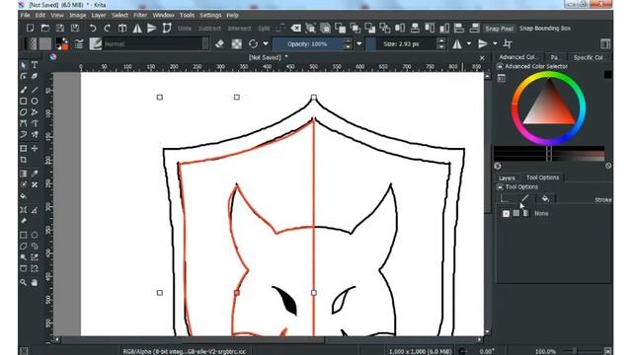Select the Transform tool
Screen dimensions: 632x355
pyautogui.click(x=24, y=149)
